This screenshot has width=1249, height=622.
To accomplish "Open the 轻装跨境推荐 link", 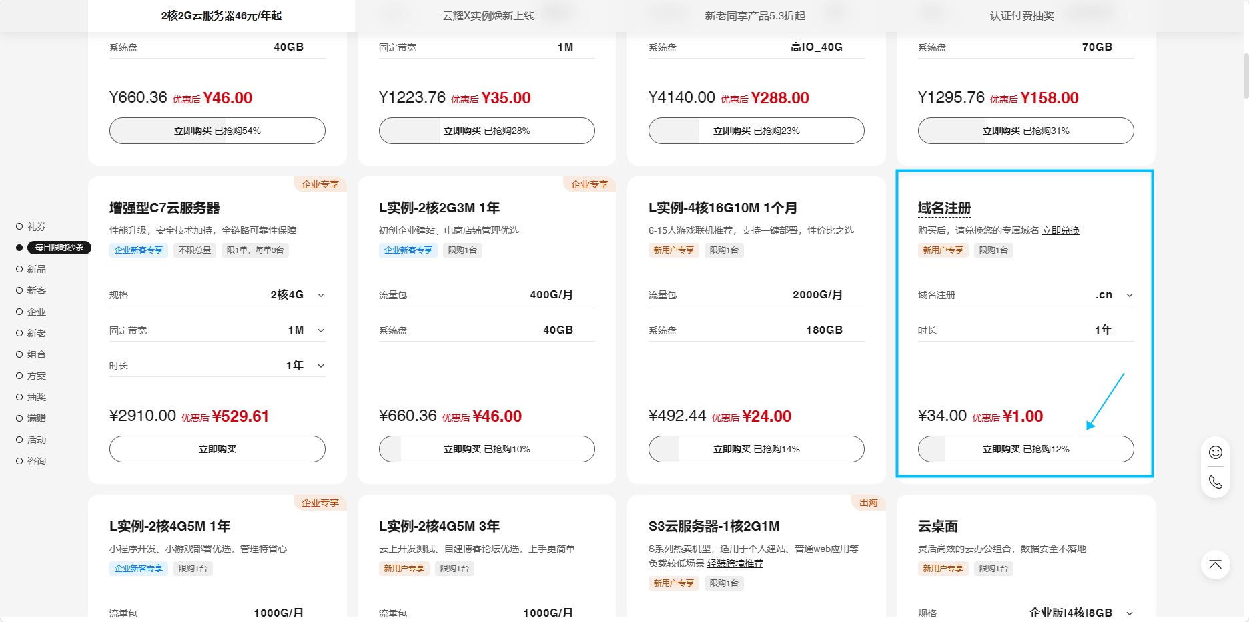I will click(x=735, y=563).
